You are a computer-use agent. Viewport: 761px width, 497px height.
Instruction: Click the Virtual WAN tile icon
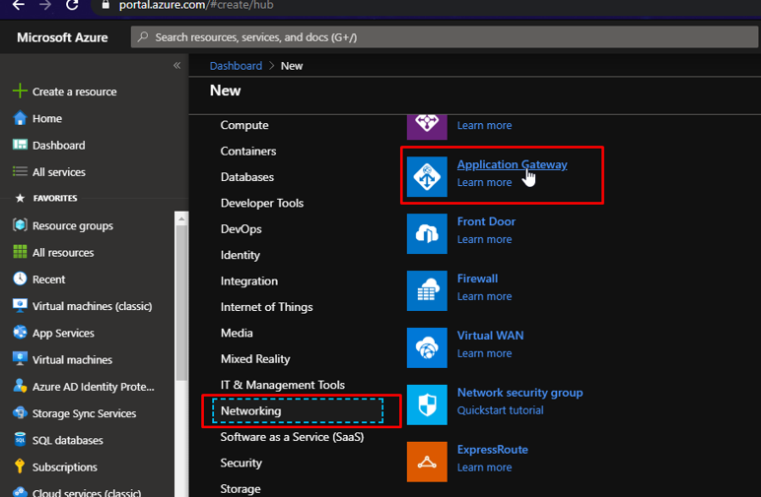(427, 347)
